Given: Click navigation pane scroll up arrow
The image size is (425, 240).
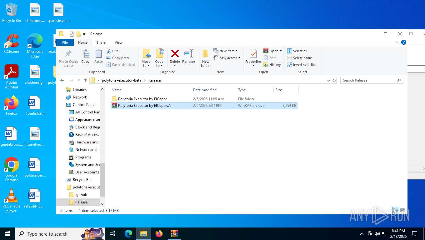Looking at the screenshot, I should coord(102,89).
